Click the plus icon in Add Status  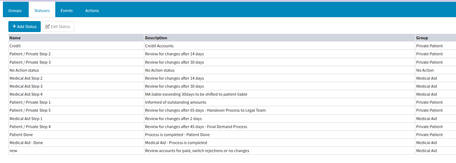14,27
